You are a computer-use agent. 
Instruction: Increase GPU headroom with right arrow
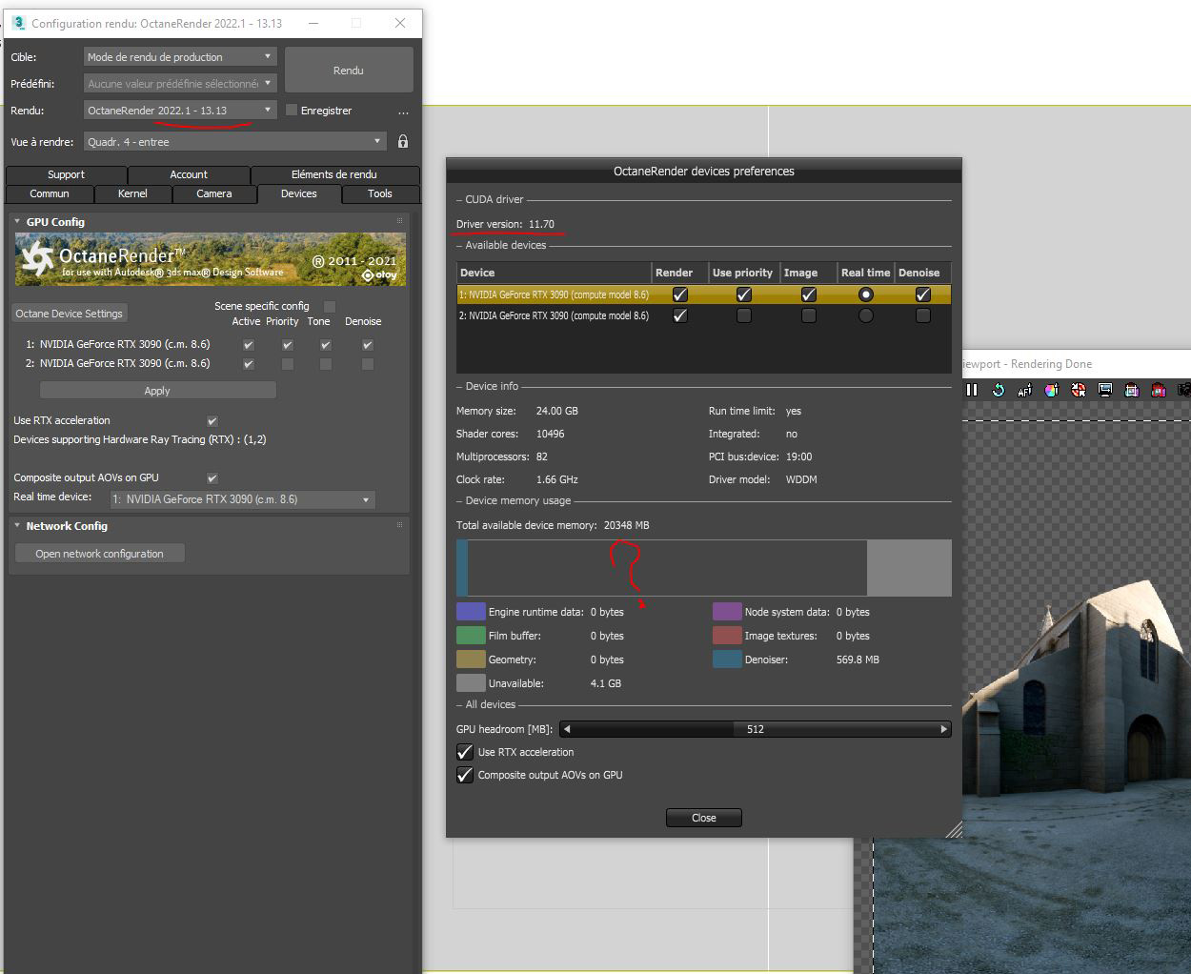tap(944, 729)
